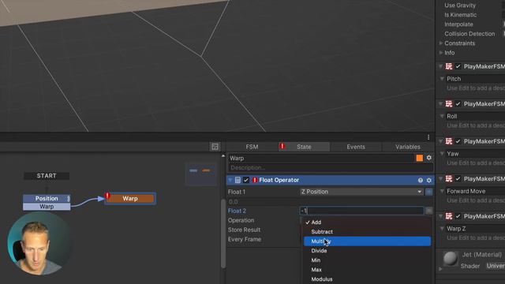Image resolution: width=505 pixels, height=284 pixels.
Task: Select the Position state node
Action: tap(47, 198)
